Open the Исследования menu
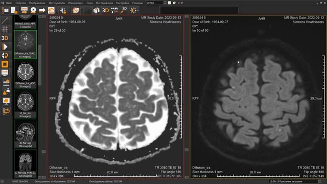This screenshot has width=327, height=184. [x=104, y=3]
